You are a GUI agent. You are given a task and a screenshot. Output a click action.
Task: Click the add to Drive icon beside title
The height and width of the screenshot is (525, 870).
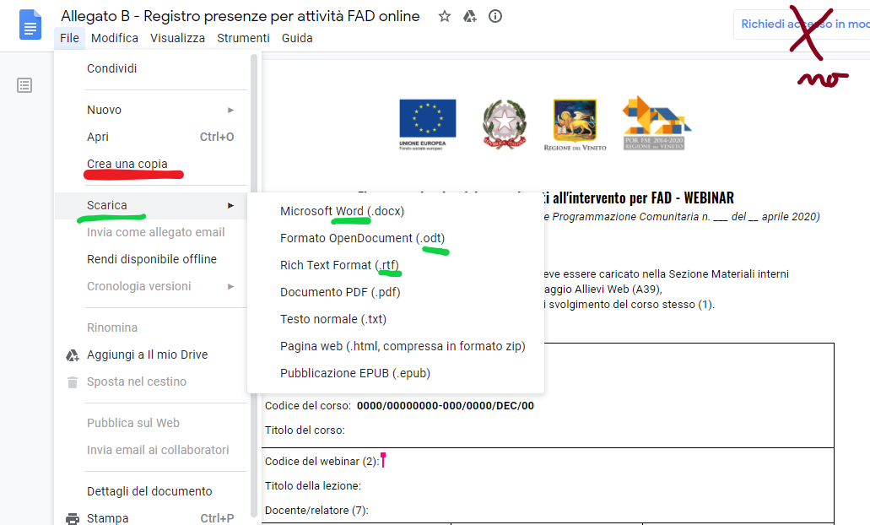click(x=470, y=17)
